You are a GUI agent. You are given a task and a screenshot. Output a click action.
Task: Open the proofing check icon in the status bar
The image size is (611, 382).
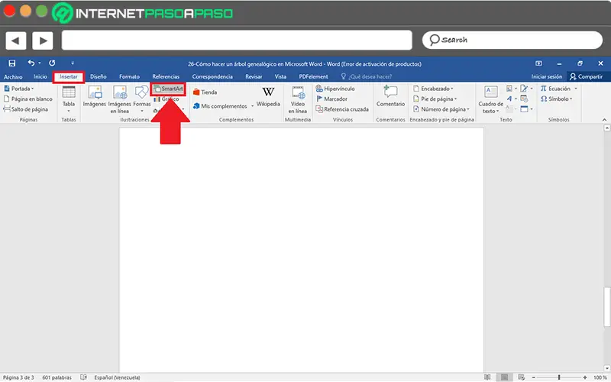coord(83,377)
